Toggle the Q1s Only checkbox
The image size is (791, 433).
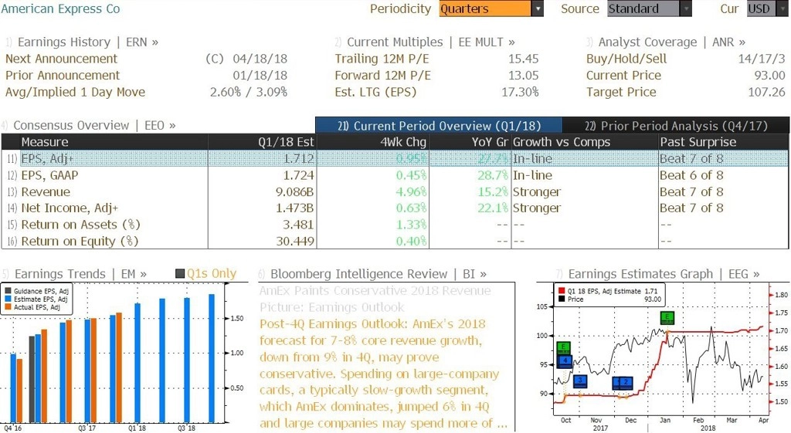(x=180, y=274)
